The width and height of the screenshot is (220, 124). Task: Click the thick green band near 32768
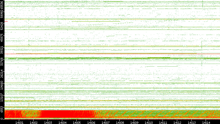tap(90, 58)
